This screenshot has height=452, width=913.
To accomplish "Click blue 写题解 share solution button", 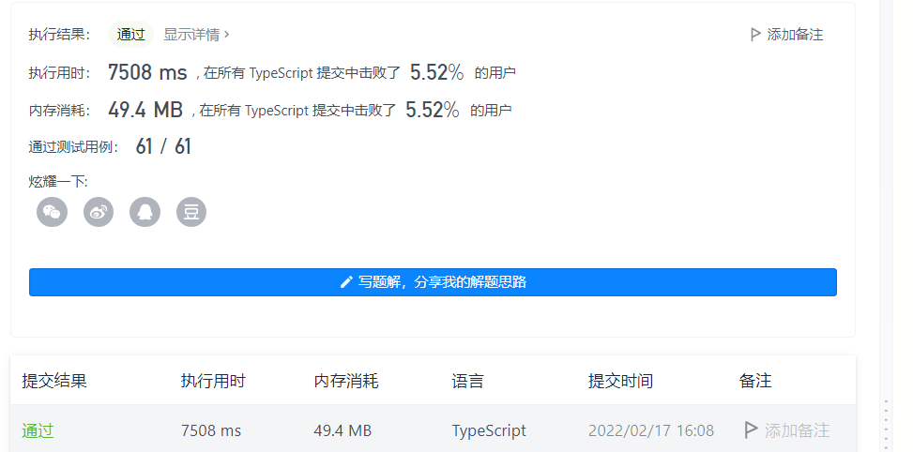I will pyautogui.click(x=433, y=282).
